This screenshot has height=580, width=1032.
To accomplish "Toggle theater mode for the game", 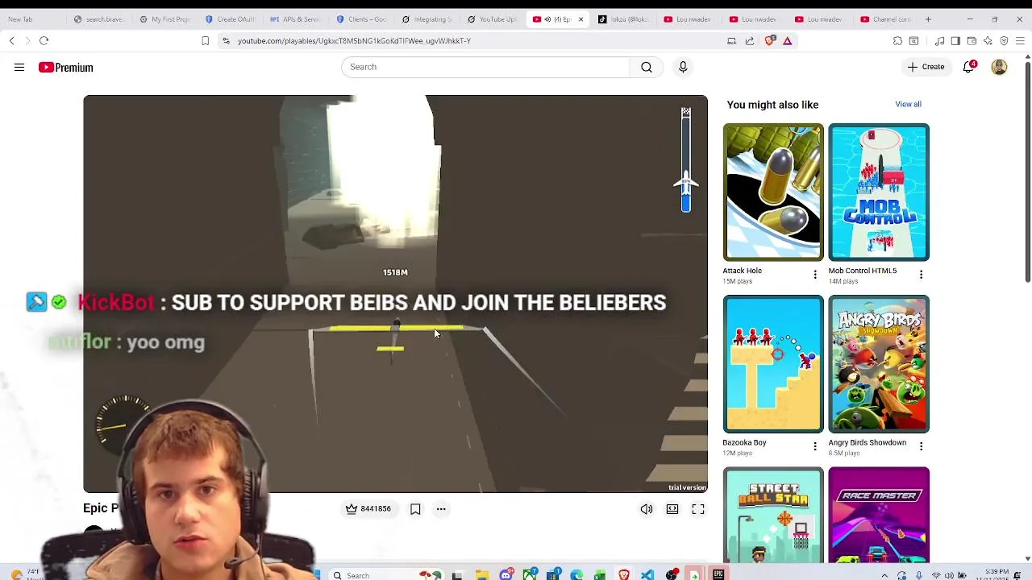I will [672, 509].
